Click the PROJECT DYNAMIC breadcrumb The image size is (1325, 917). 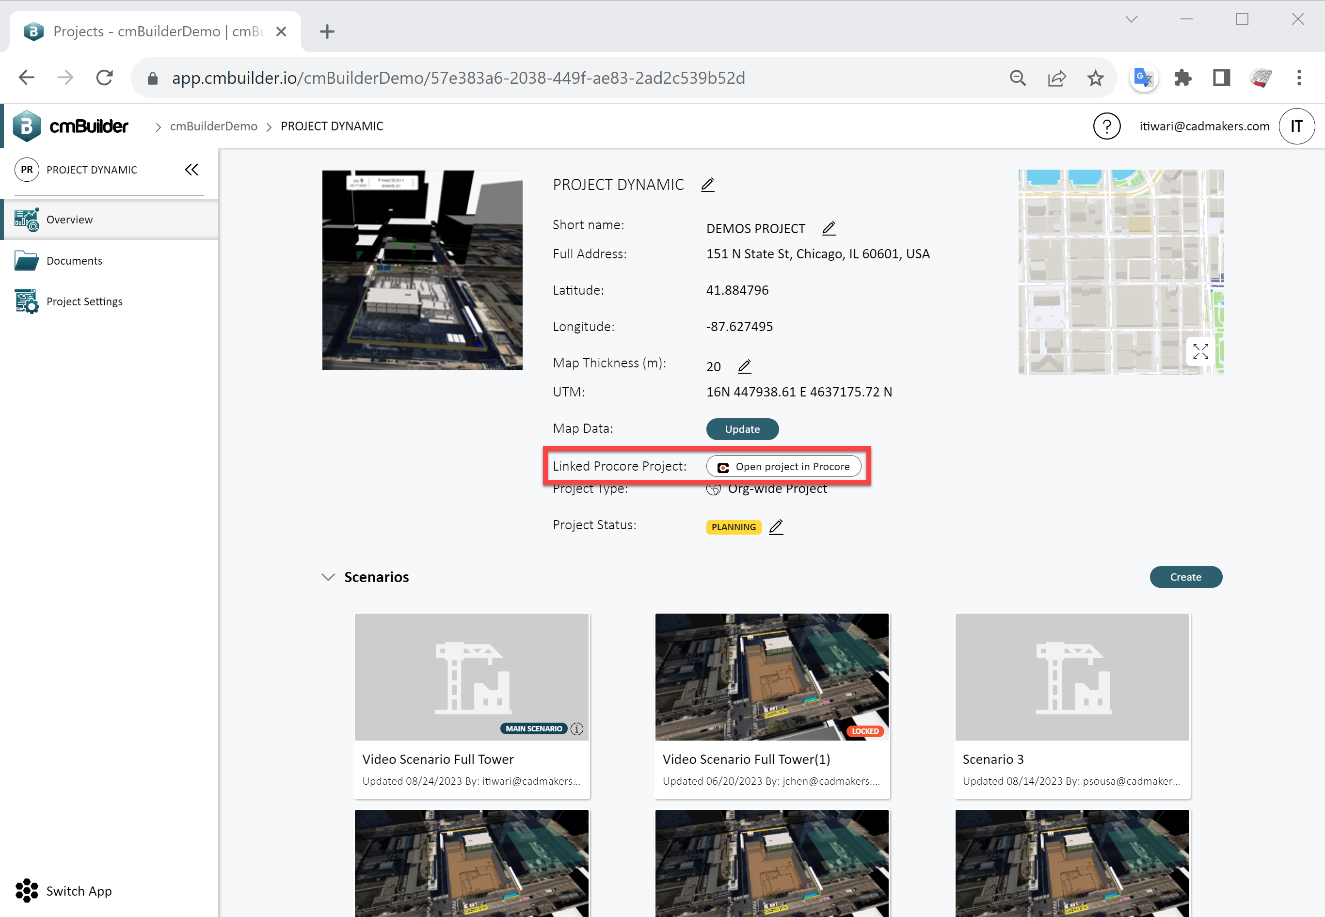click(332, 126)
